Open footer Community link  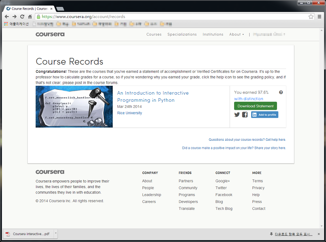point(188,188)
